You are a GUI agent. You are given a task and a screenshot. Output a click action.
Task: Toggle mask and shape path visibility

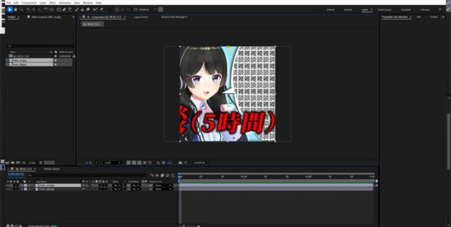[139, 162]
